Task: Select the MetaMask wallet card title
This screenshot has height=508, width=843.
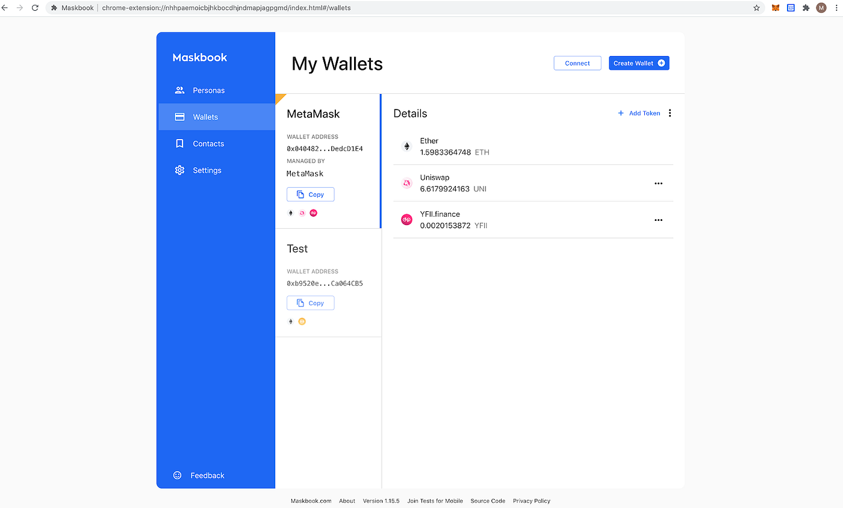Action: [313, 114]
